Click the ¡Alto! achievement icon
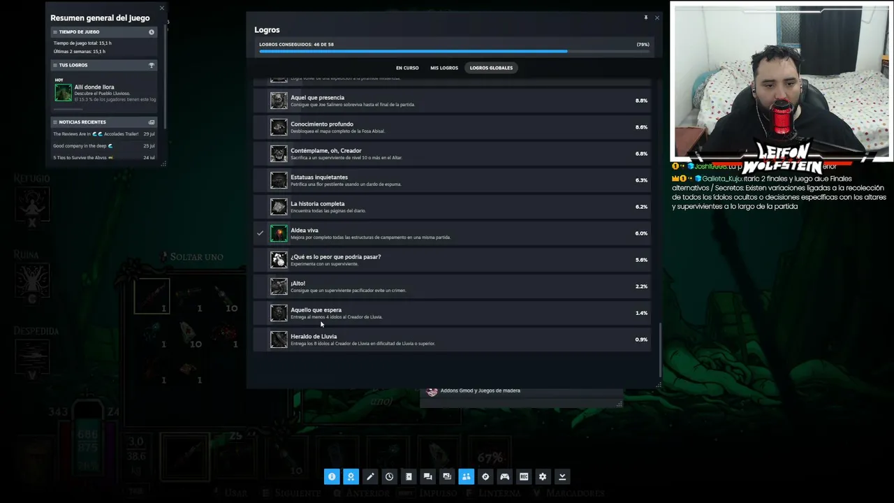Screen dimensions: 894x503 [x=279, y=286]
